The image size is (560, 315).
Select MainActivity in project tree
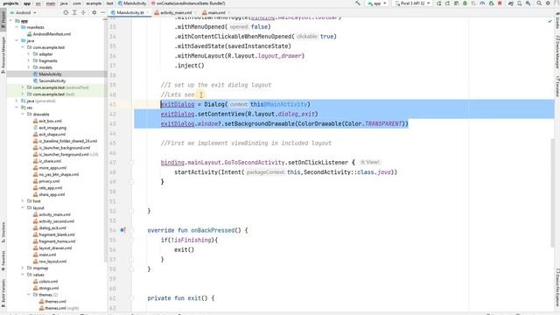[x=47, y=73]
